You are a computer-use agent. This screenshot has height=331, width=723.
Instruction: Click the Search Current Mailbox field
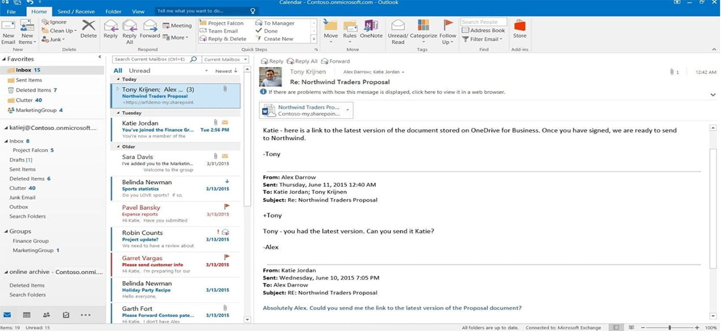(151, 59)
